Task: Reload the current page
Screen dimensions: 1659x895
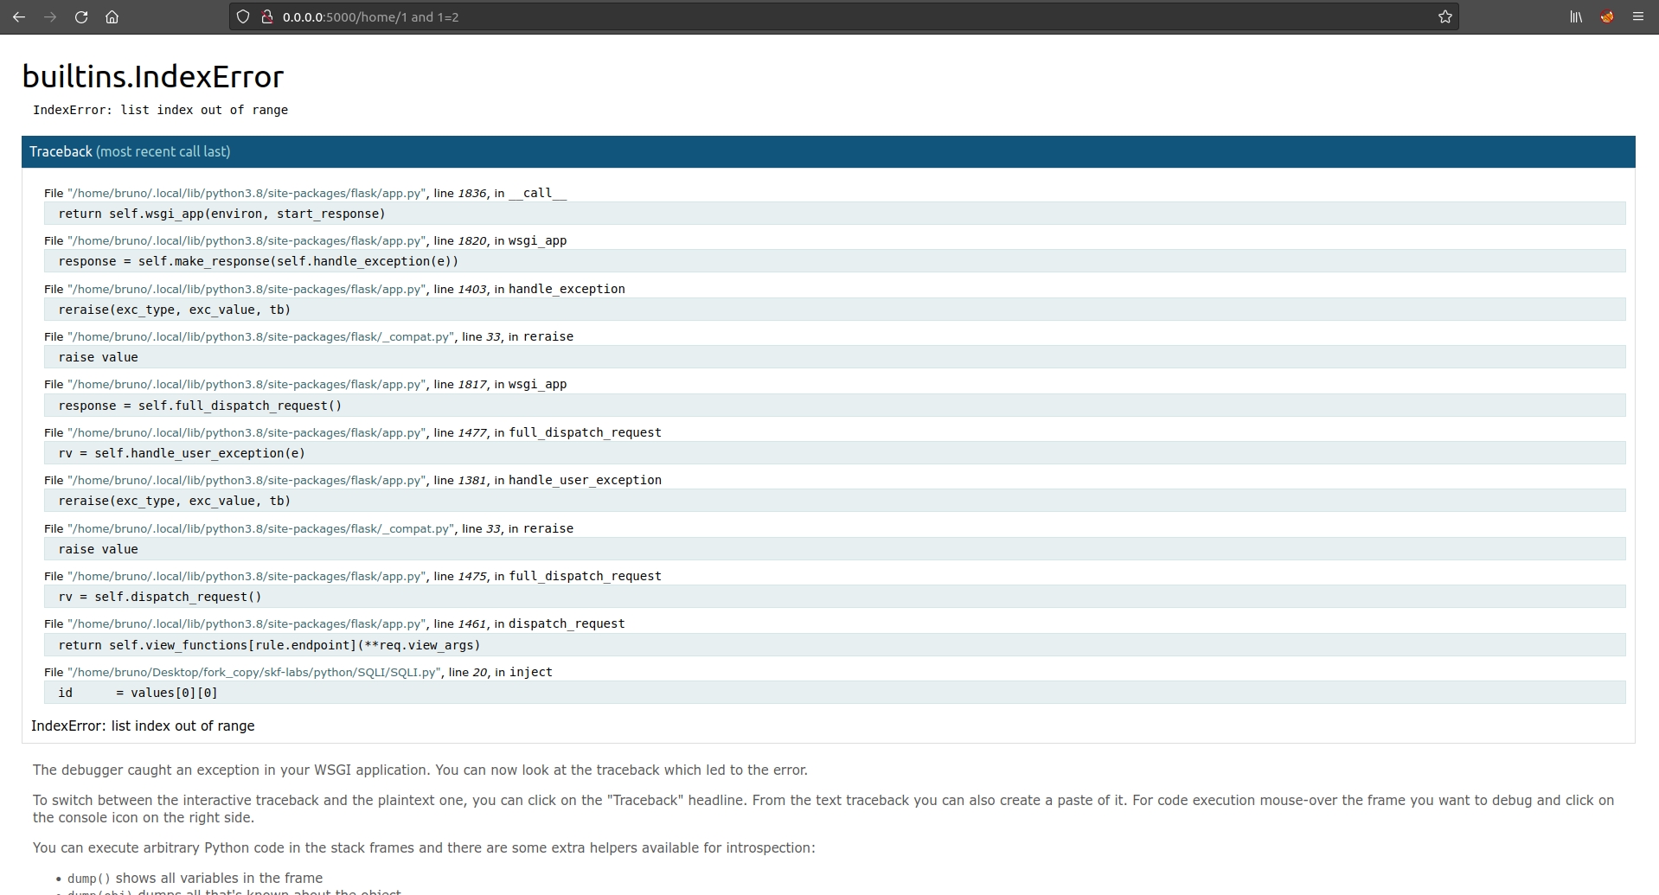Action: pos(81,16)
